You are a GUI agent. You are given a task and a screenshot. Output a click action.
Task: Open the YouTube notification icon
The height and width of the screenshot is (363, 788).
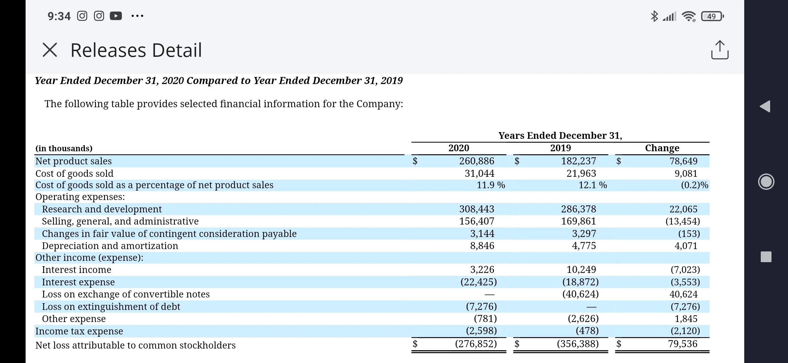coord(116,16)
